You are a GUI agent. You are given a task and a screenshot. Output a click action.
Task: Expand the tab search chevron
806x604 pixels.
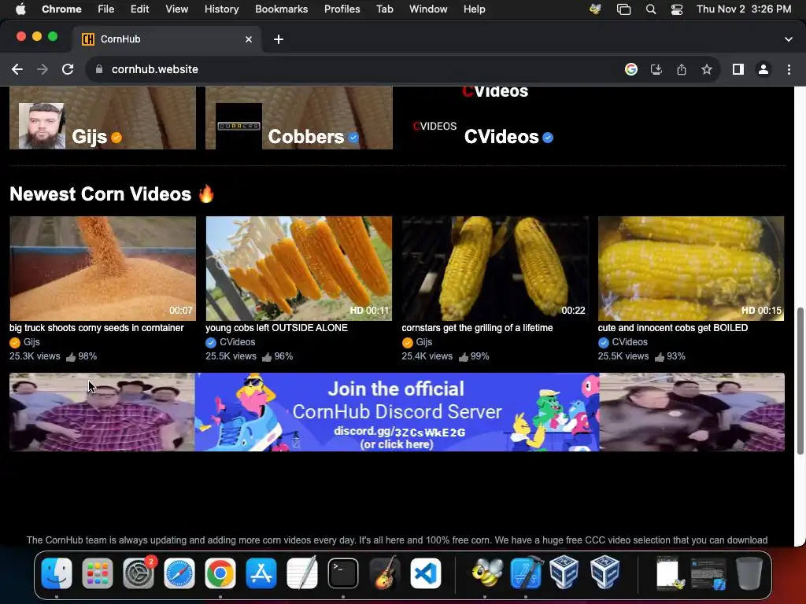[789, 39]
